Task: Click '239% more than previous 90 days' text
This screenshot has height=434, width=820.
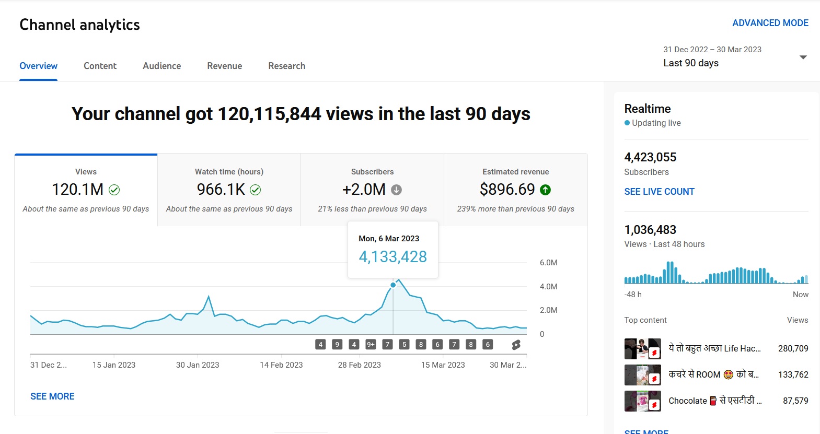Action: point(515,209)
